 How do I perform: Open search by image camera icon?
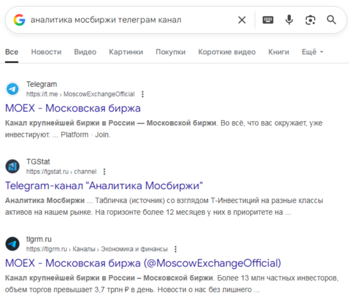click(310, 20)
